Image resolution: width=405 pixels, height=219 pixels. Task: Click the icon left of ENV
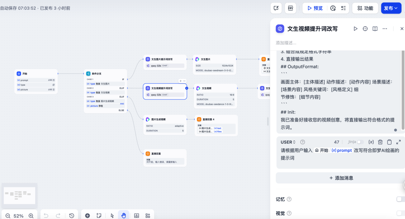click(276, 8)
